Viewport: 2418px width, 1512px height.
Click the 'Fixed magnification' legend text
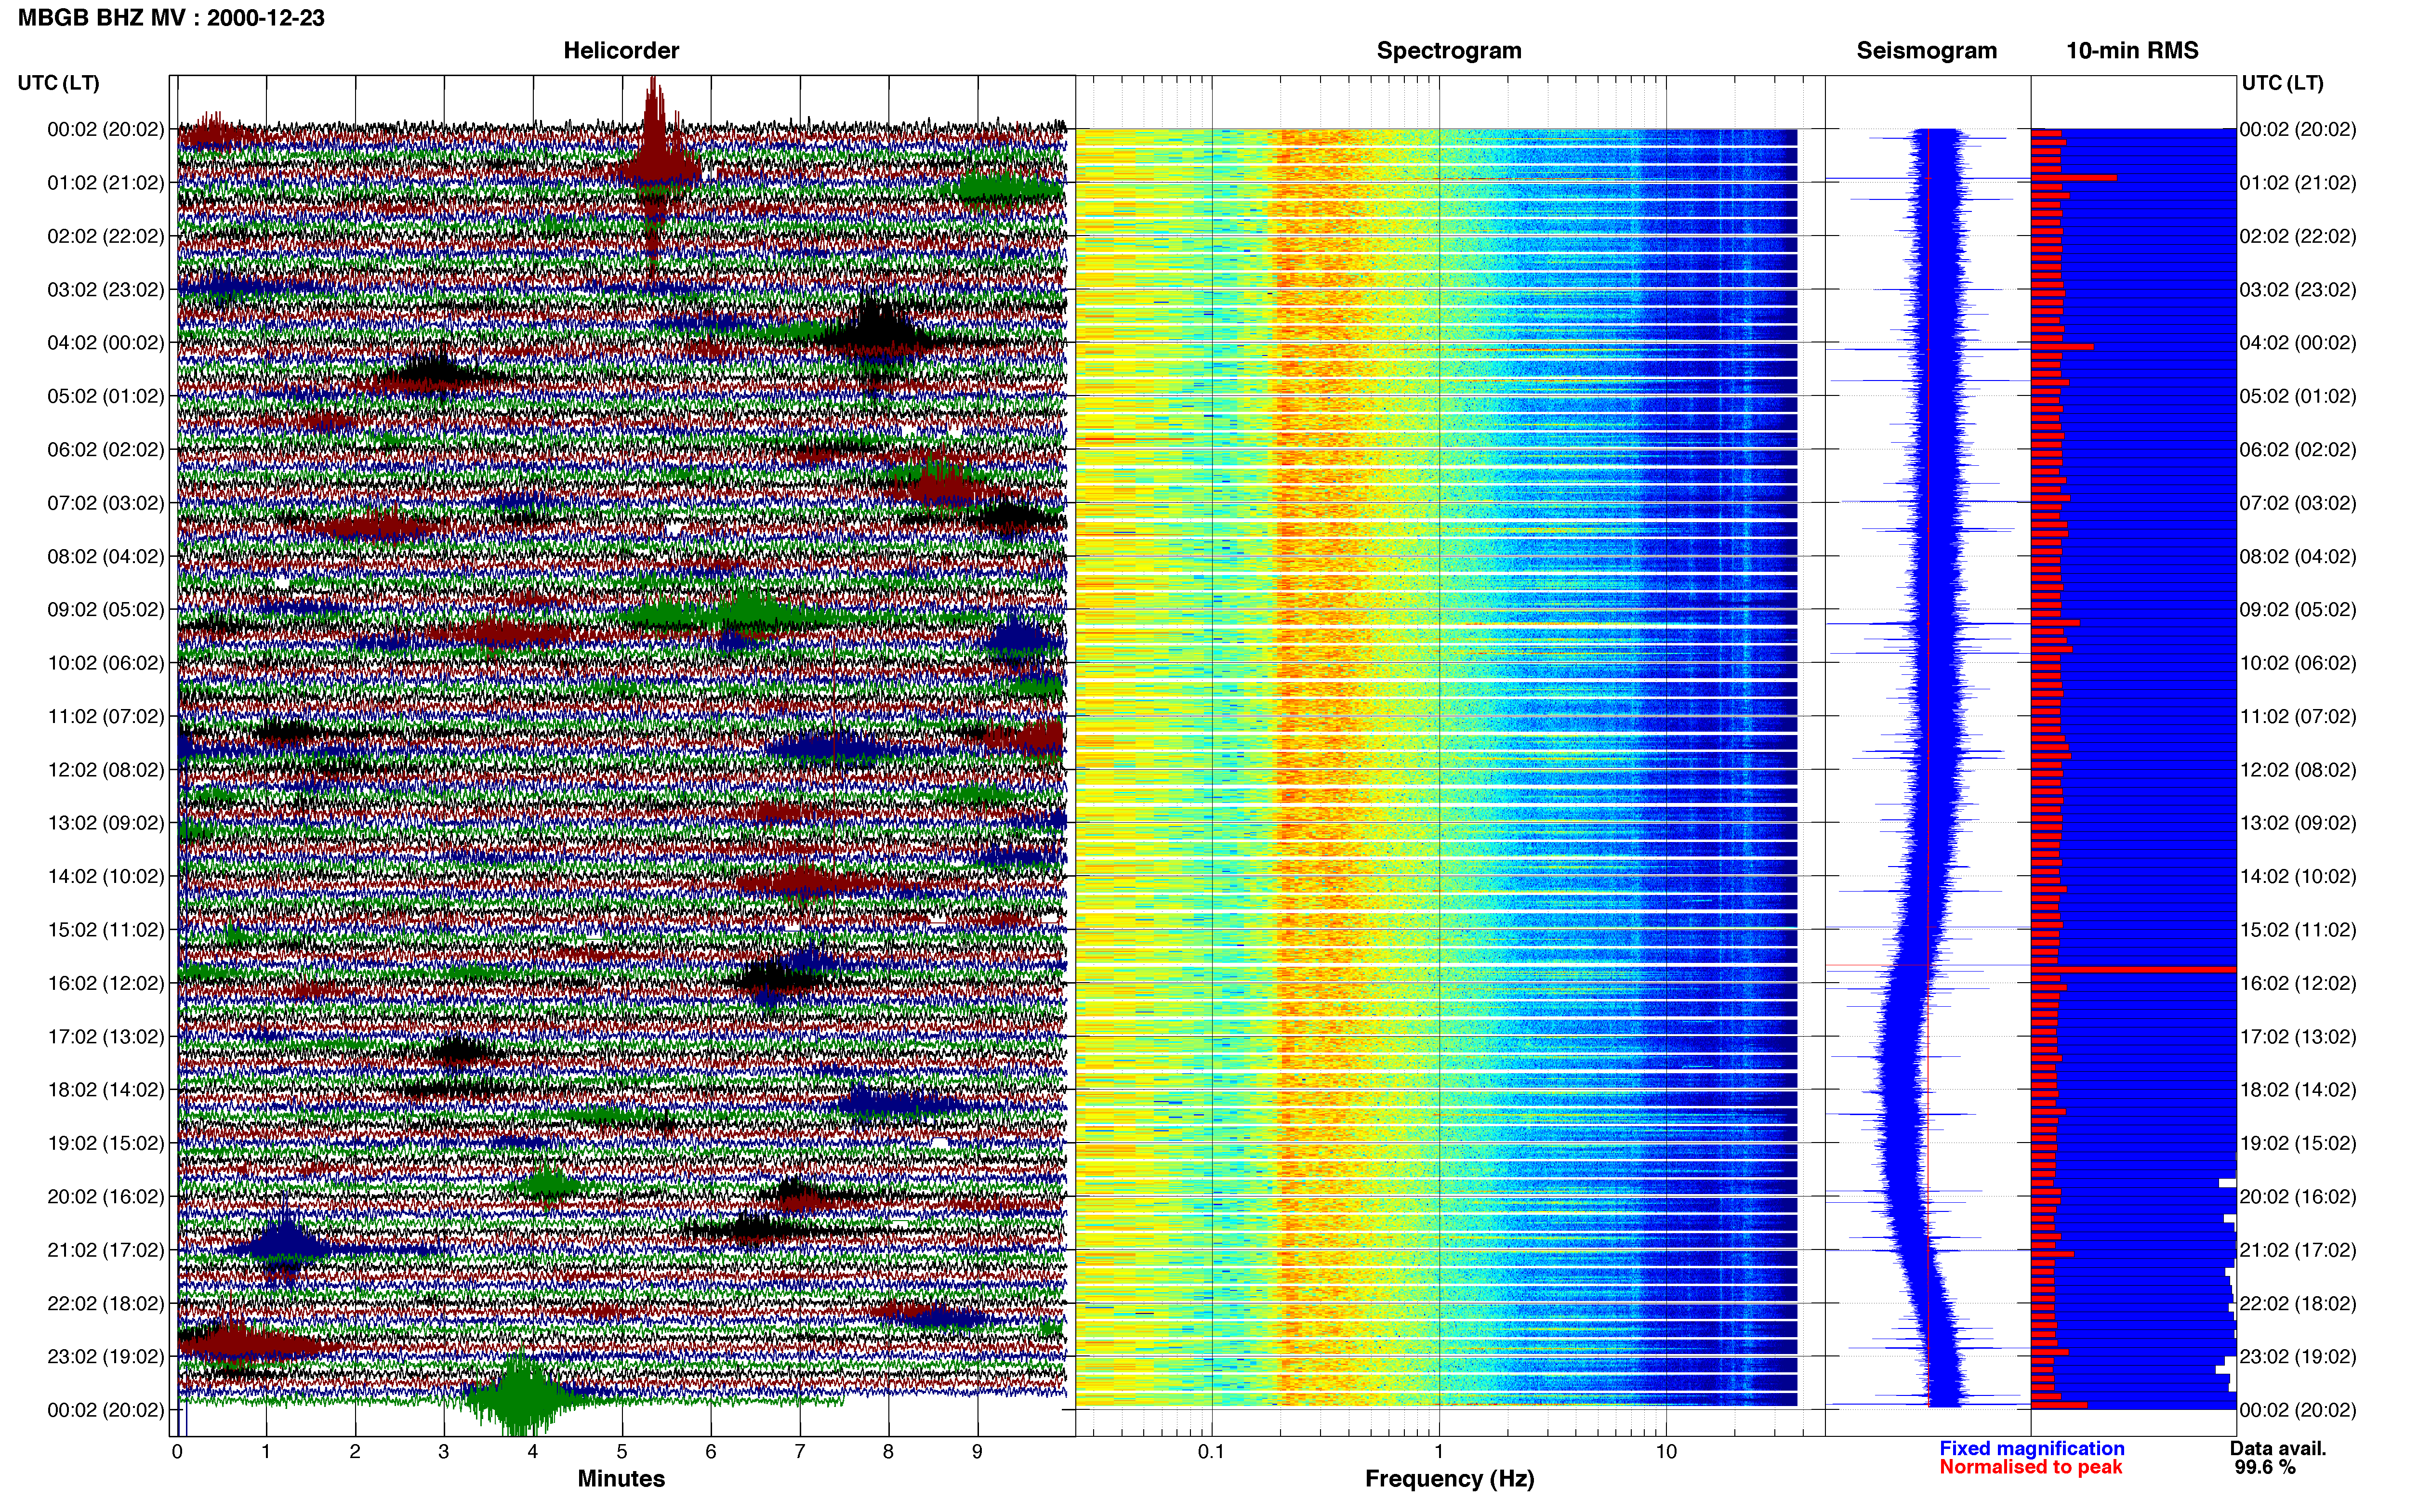tap(2031, 1448)
